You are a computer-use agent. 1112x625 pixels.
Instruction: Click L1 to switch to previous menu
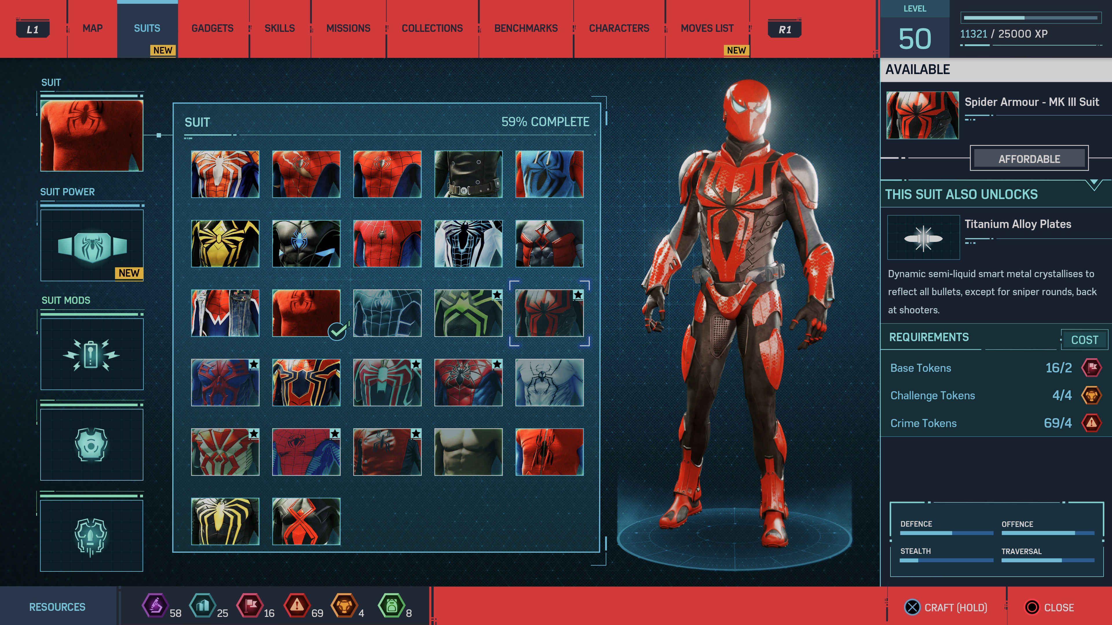click(33, 29)
